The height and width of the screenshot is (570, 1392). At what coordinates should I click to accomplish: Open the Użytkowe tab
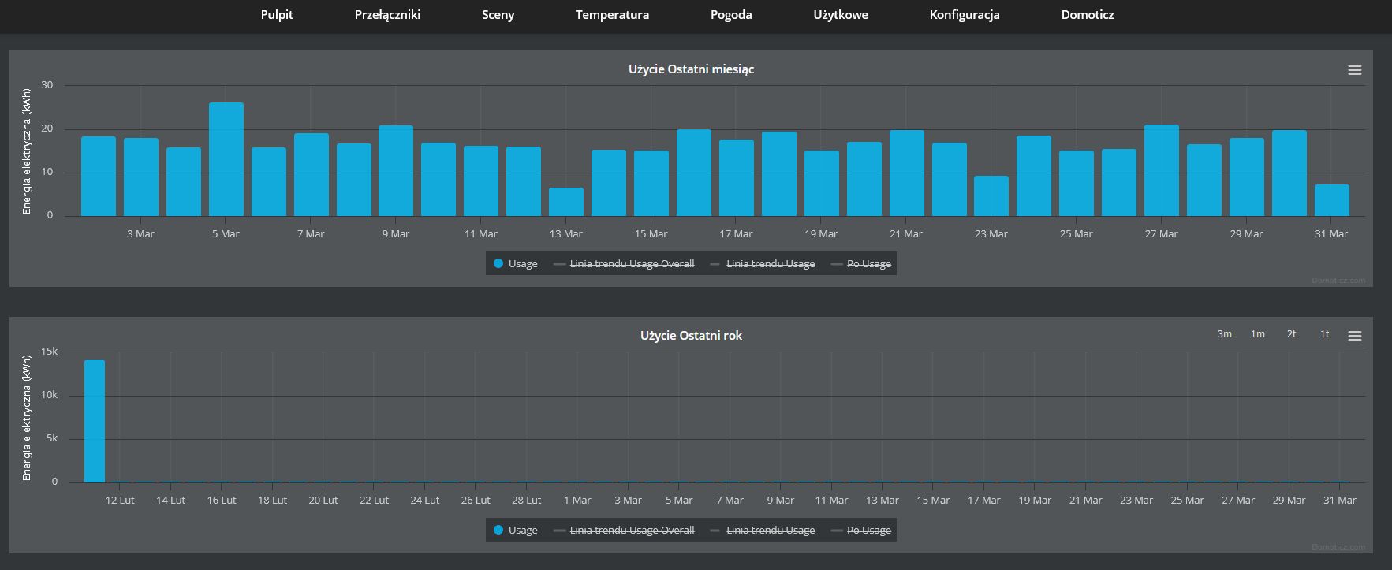point(841,15)
